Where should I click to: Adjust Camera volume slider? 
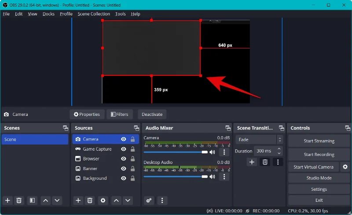(x=176, y=152)
